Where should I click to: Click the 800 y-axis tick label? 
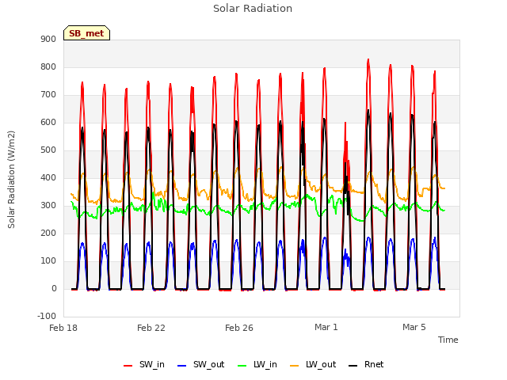click(x=48, y=67)
